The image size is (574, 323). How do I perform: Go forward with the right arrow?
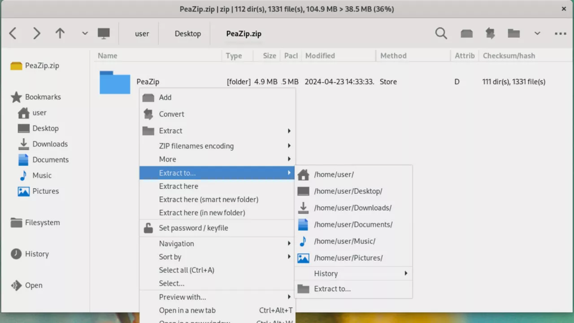[x=36, y=34]
